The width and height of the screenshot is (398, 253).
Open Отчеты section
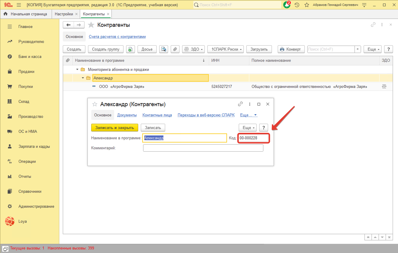tap(25, 177)
